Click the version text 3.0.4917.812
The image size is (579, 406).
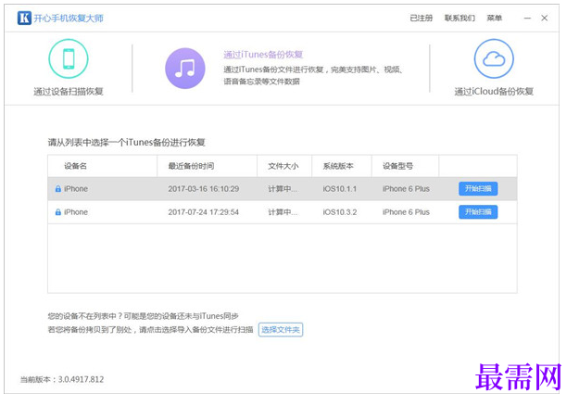point(81,379)
